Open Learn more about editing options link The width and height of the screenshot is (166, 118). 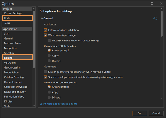click(x=59, y=104)
